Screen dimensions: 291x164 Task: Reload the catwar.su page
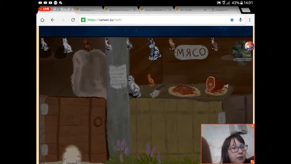pyautogui.click(x=73, y=20)
